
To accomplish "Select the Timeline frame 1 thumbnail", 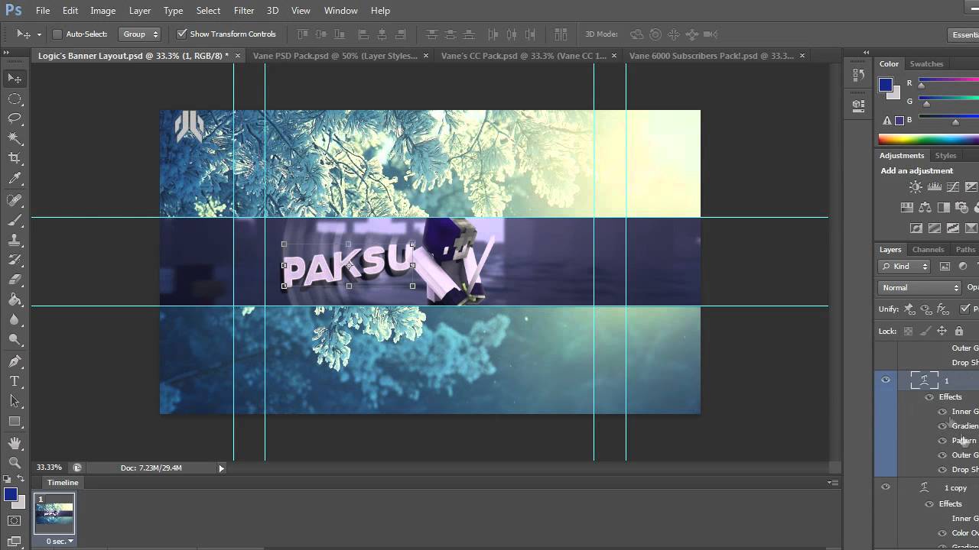I will coord(54,513).
